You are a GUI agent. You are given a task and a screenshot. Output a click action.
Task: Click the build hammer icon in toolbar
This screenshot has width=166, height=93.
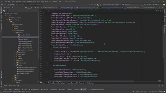click(x=101, y=5)
